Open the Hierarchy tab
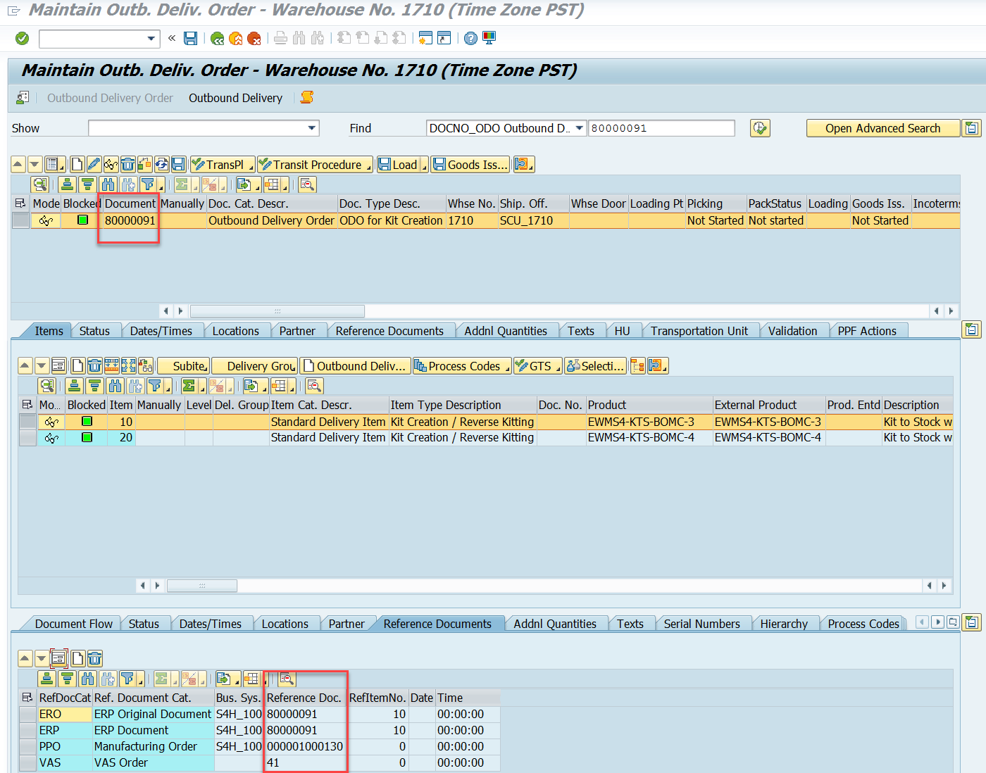Viewport: 986px width, 773px height. (x=784, y=624)
